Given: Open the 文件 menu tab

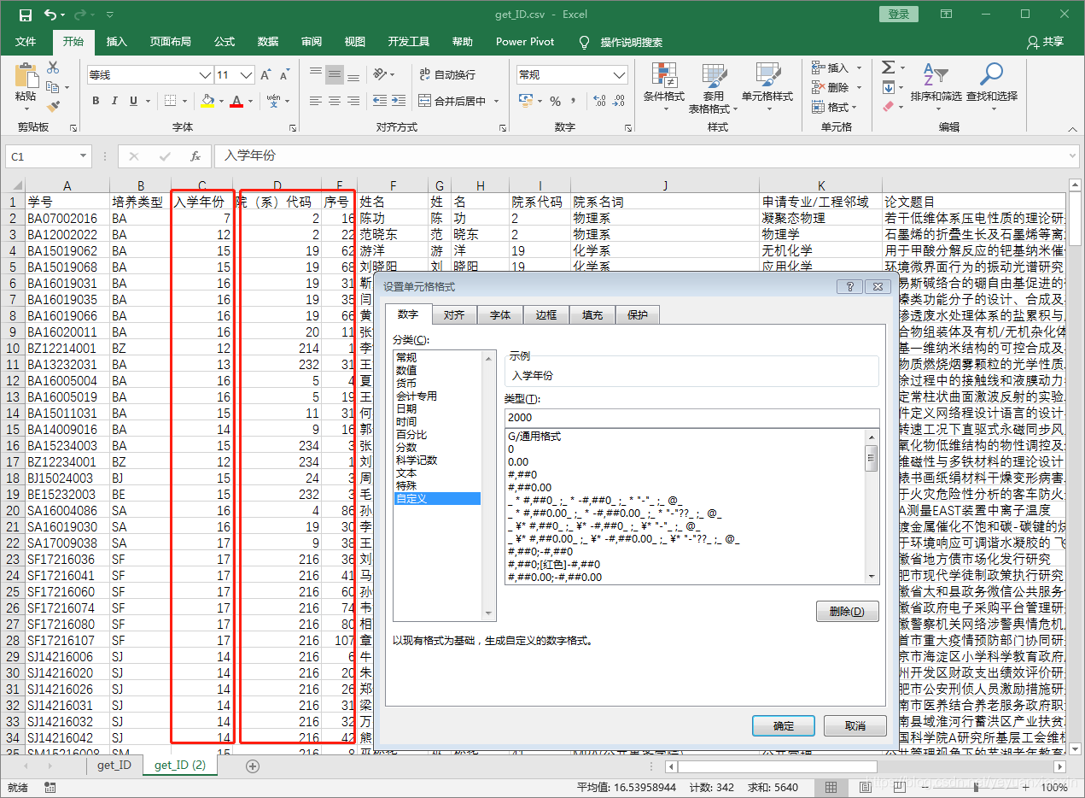Looking at the screenshot, I should coord(26,42).
